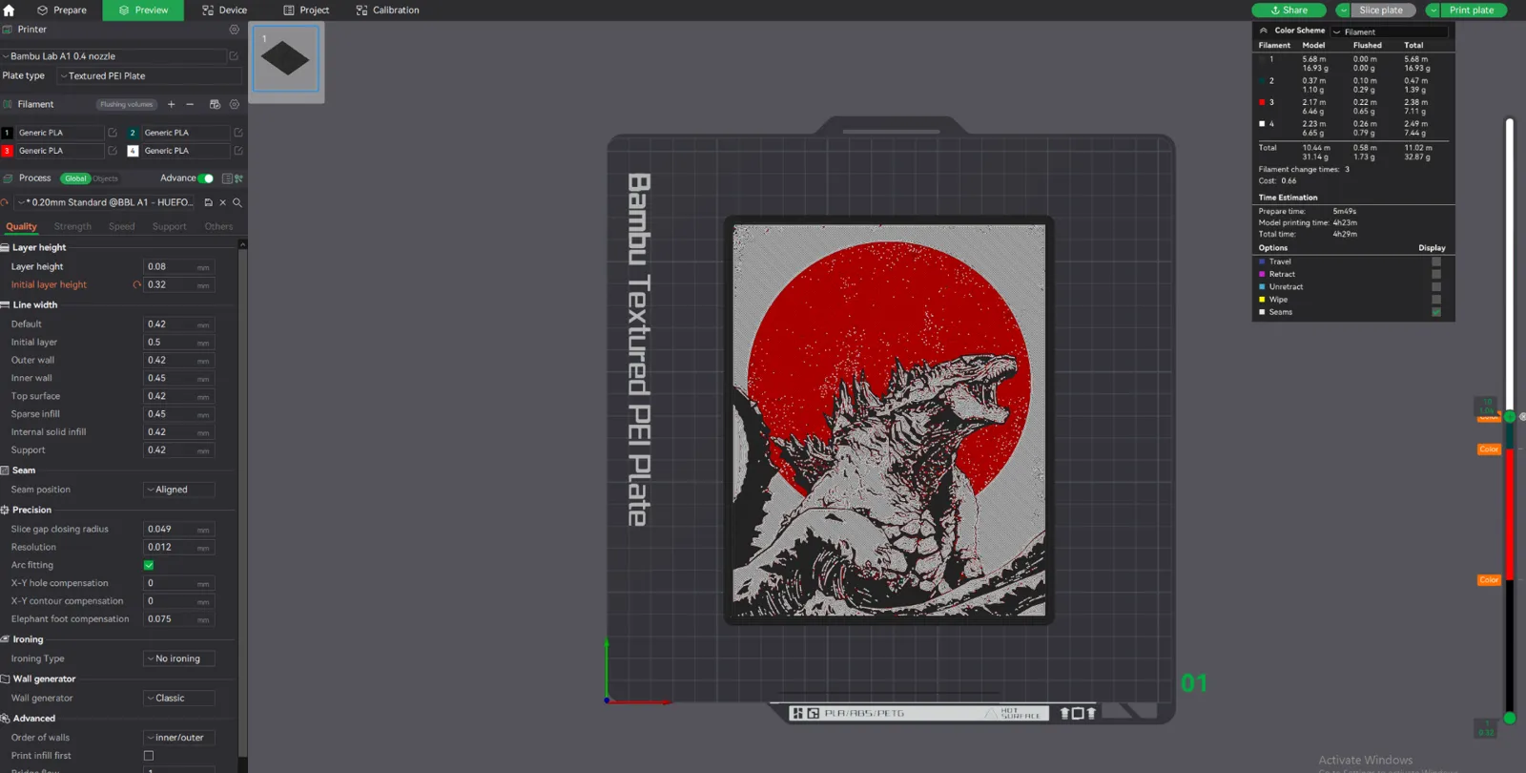
Task: Edit filament 2 Generic PLA preset
Action: point(238,133)
